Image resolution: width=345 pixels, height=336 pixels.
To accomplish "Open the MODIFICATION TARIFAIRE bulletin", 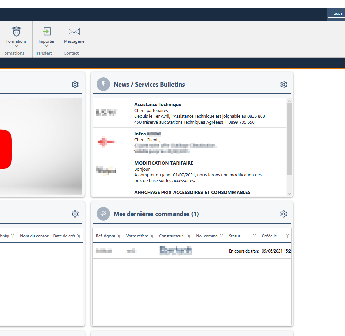I will point(164,163).
